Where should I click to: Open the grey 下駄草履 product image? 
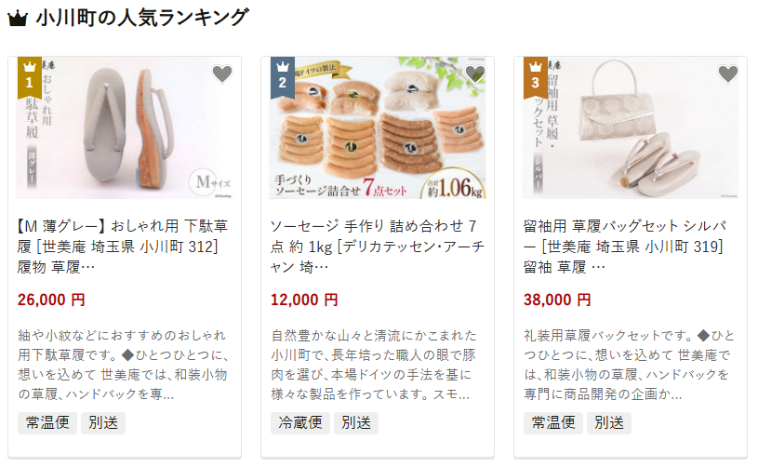click(x=125, y=127)
